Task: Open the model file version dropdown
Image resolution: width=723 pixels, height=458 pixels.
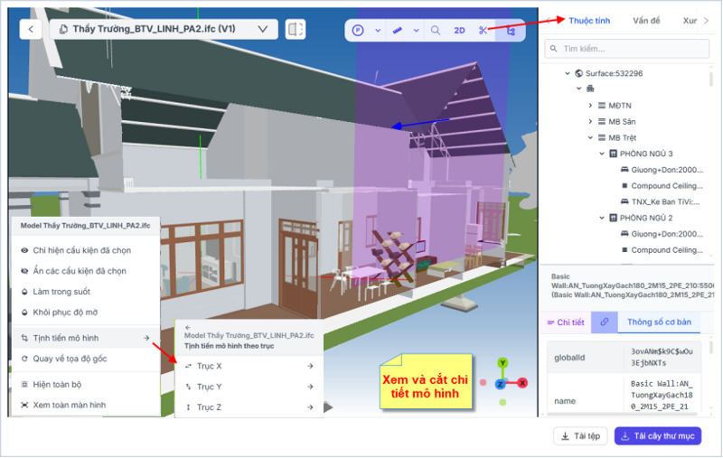Action: pyautogui.click(x=164, y=29)
